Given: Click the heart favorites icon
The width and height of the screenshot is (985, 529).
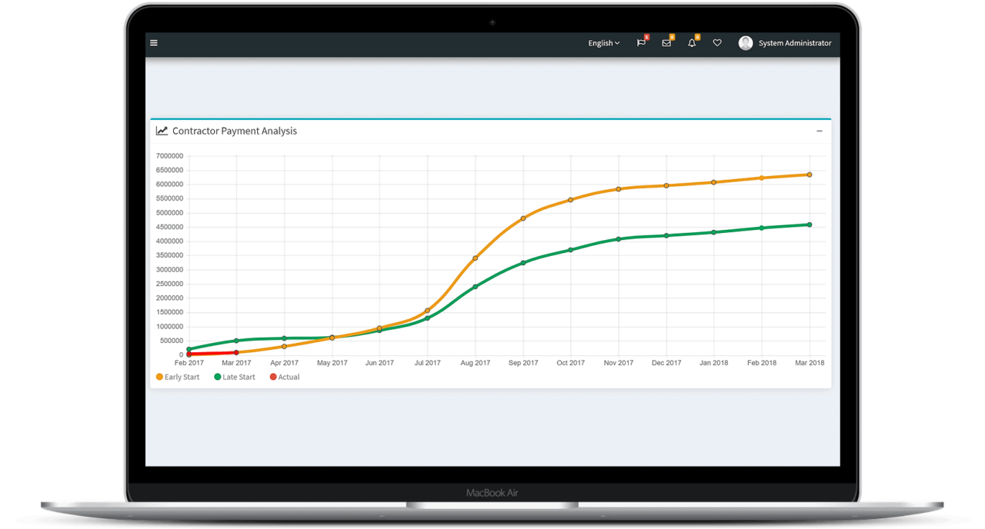Looking at the screenshot, I should (x=717, y=43).
